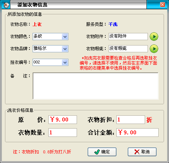
Task: Click into the 备注 text area
Action: [96, 86]
